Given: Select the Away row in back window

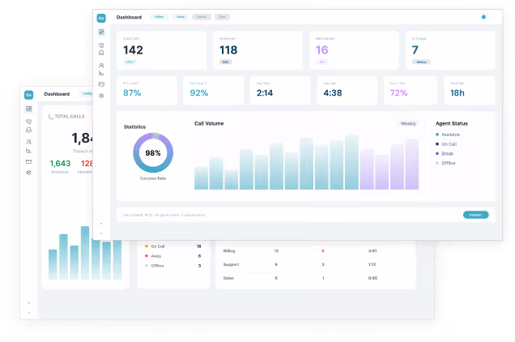Looking at the screenshot, I should [x=173, y=256].
